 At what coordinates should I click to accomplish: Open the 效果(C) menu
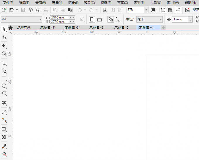89,3
